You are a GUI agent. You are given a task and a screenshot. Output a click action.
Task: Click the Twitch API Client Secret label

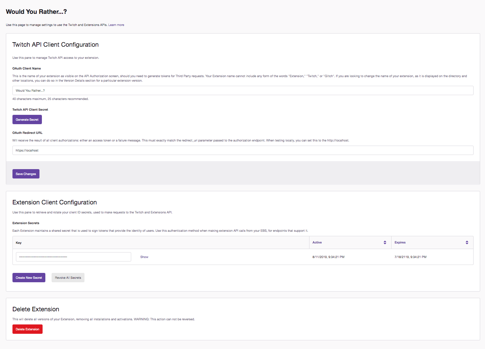pos(30,110)
